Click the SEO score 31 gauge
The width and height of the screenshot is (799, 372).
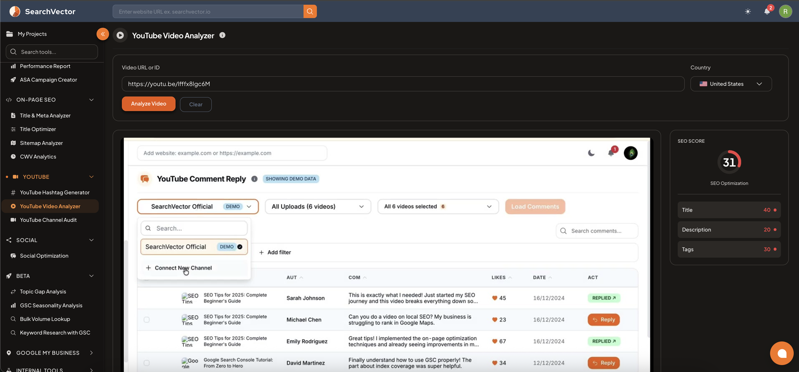click(x=729, y=162)
